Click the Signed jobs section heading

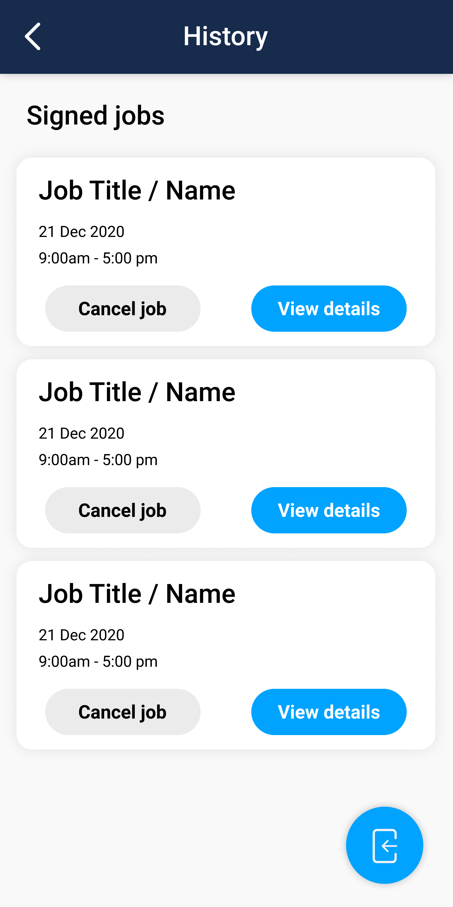point(95,115)
